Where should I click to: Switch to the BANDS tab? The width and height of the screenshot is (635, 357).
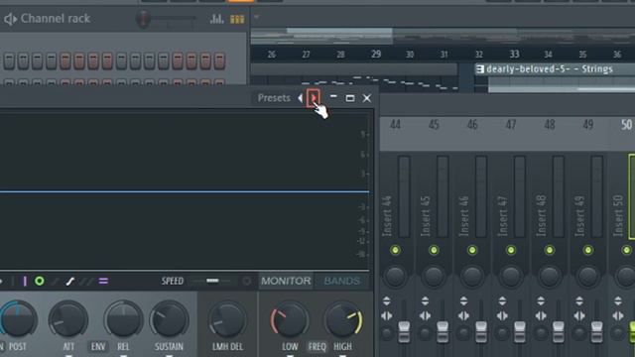341,281
